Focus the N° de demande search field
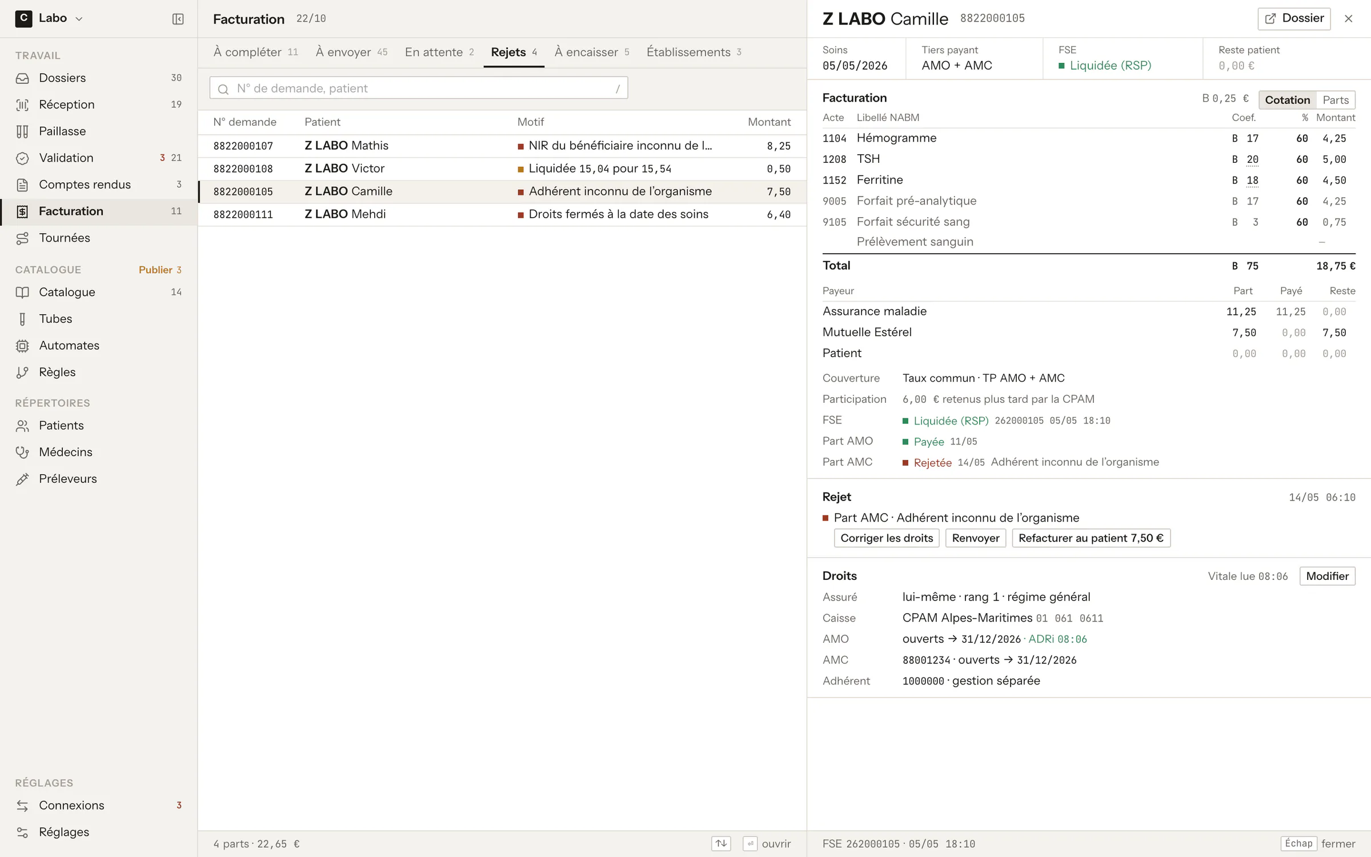The image size is (1371, 857). point(419,88)
